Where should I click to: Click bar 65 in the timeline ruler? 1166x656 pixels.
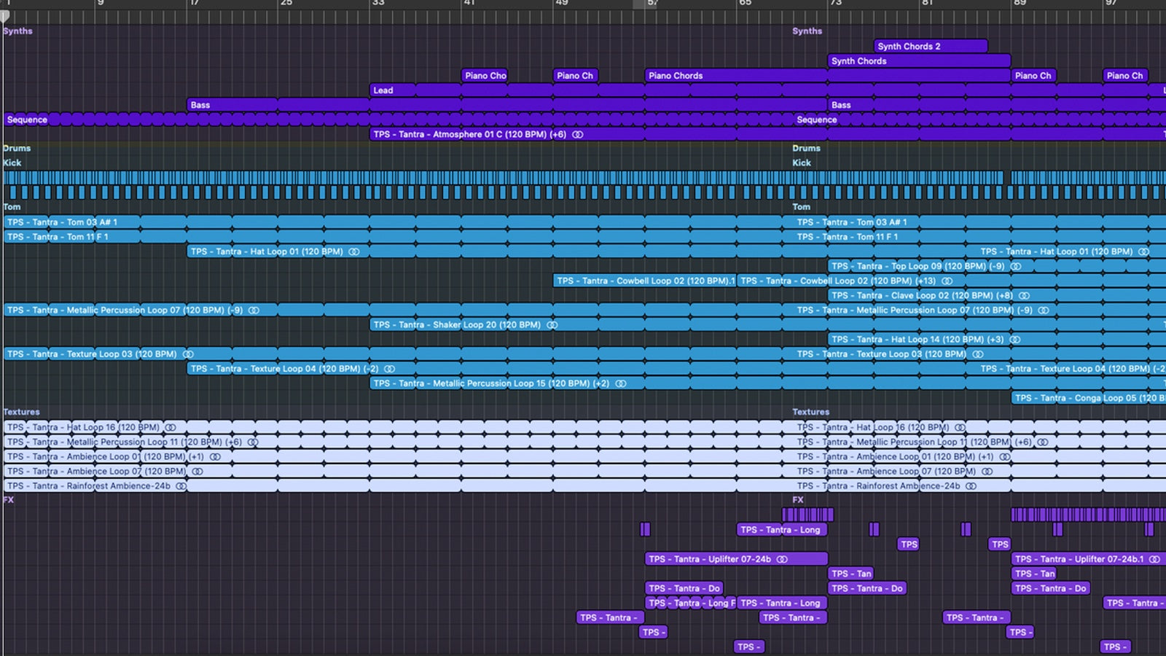(742, 6)
